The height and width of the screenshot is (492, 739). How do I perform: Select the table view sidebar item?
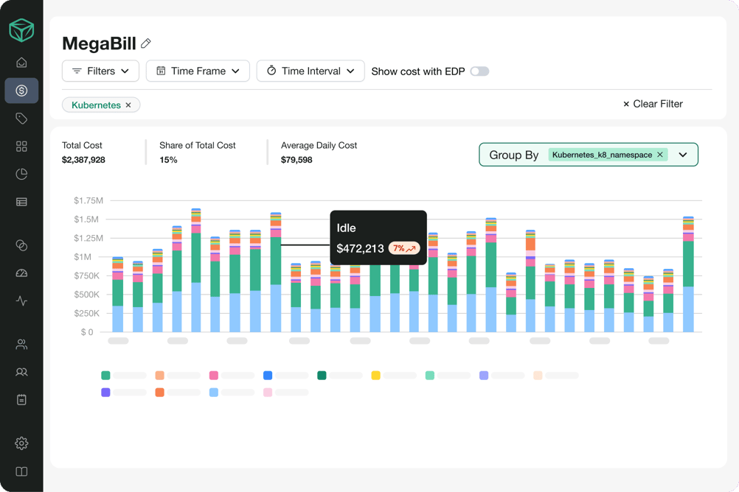[21, 202]
